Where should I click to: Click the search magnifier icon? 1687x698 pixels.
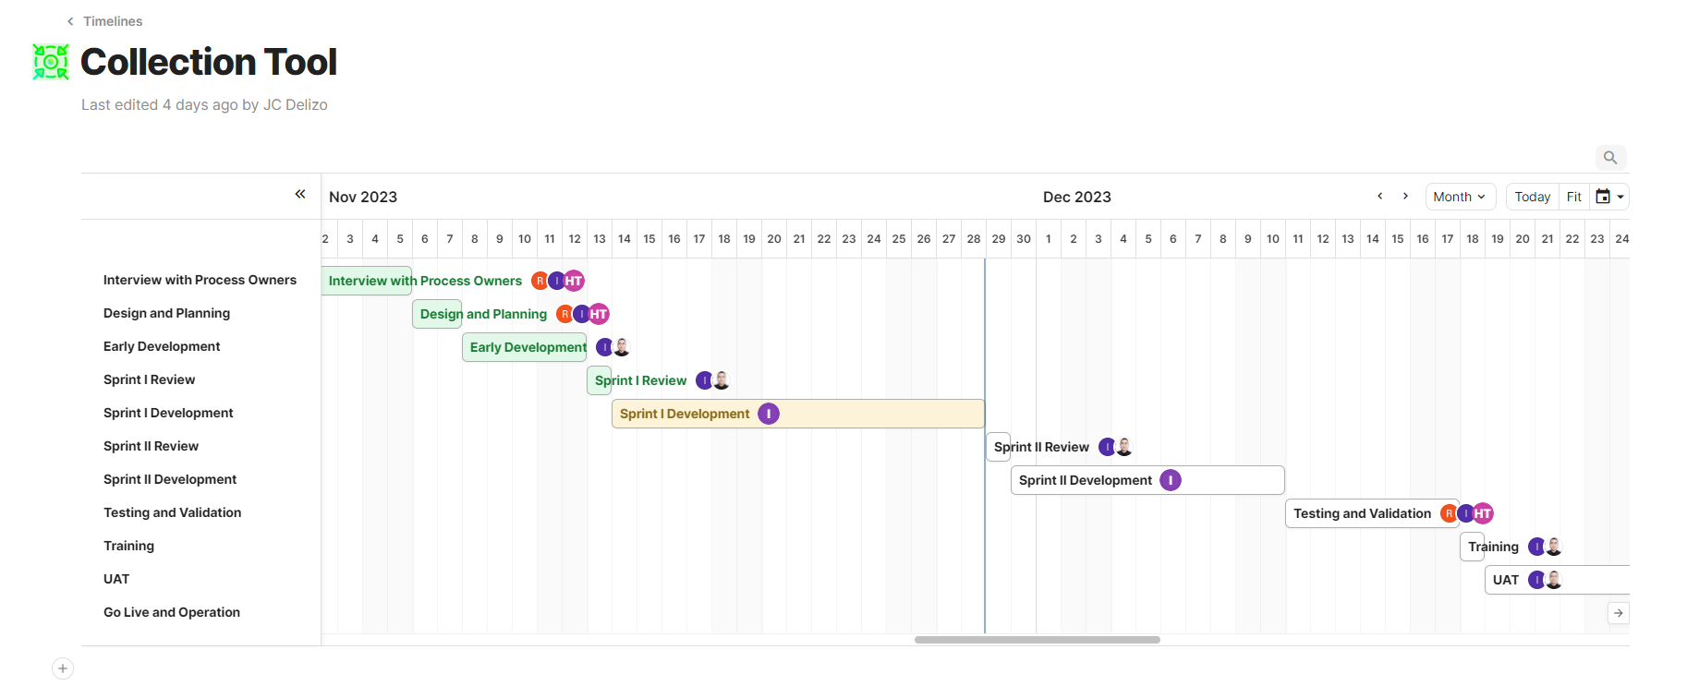click(x=1610, y=158)
